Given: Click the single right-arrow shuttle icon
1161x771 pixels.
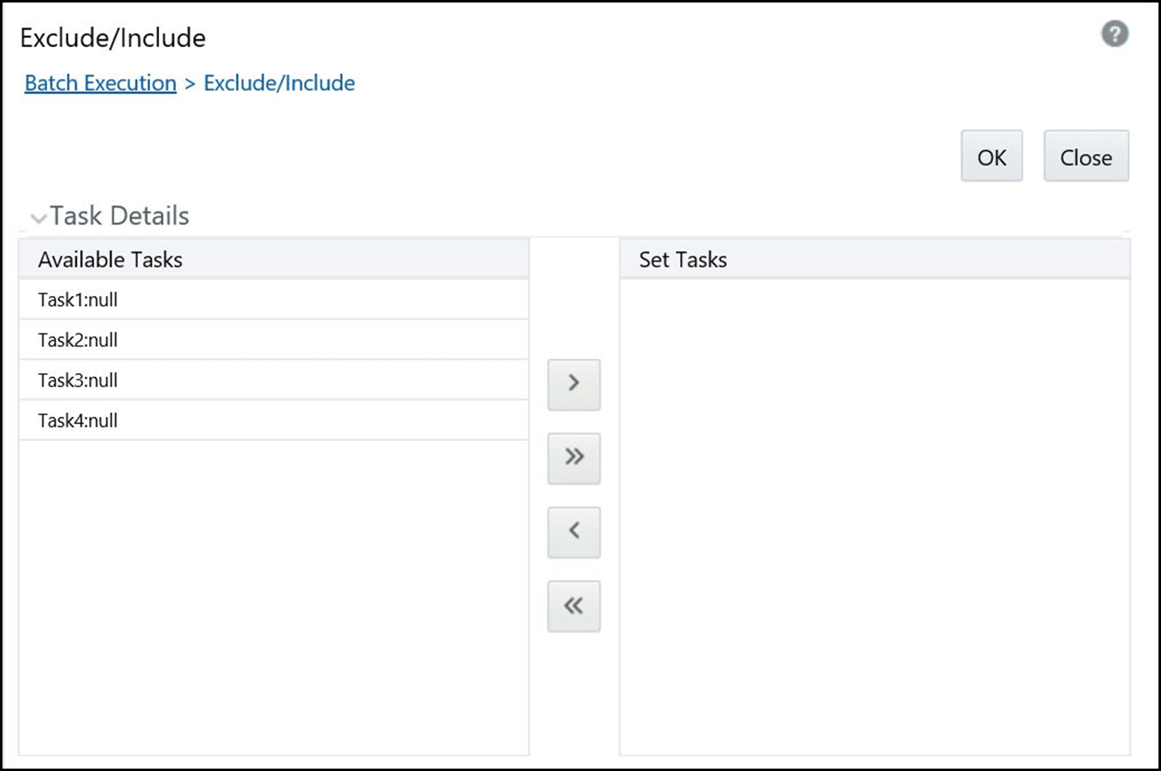Looking at the screenshot, I should click(574, 384).
